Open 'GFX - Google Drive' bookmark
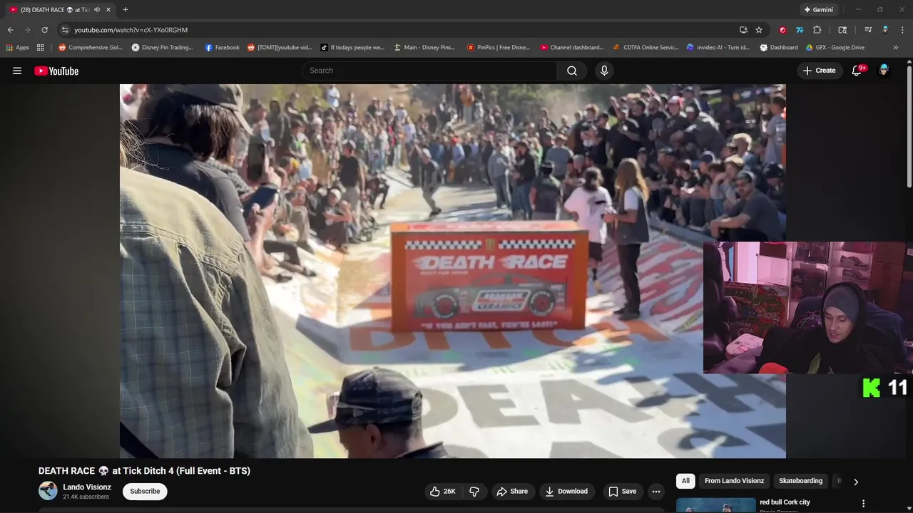Image resolution: width=913 pixels, height=513 pixels. (835, 48)
